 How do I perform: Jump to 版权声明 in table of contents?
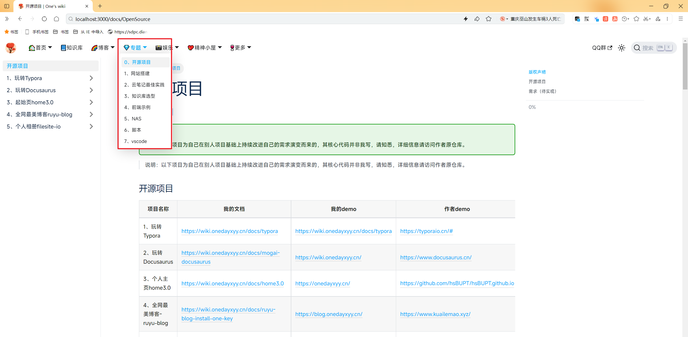click(537, 72)
